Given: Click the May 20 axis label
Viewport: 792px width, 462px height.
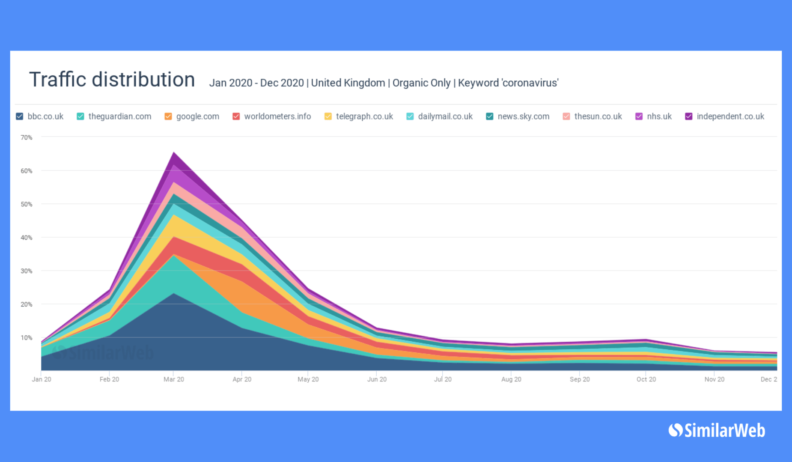Looking at the screenshot, I should (x=308, y=379).
